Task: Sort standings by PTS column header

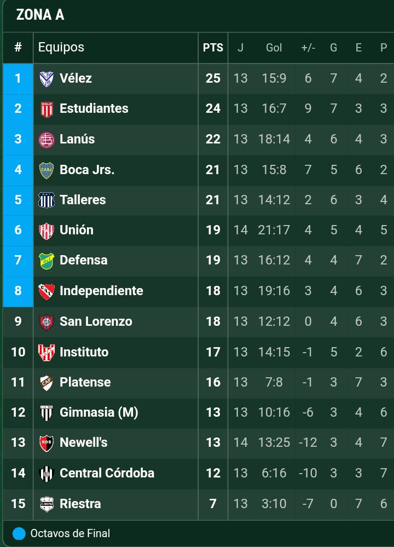Action: point(213,48)
